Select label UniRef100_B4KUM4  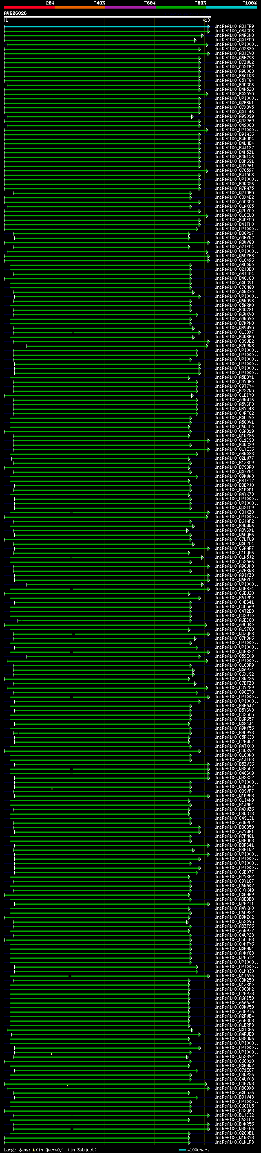click(x=234, y=139)
